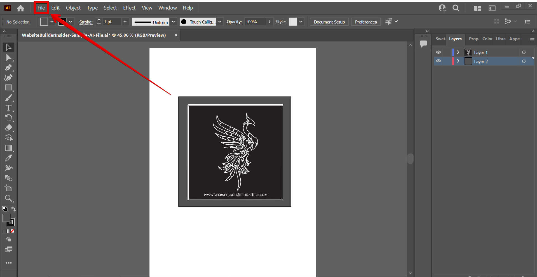Switch to the Swatches panel tab
This screenshot has width=537, height=277.
440,39
